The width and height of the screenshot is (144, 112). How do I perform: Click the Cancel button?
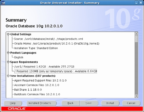[x=131, y=103]
